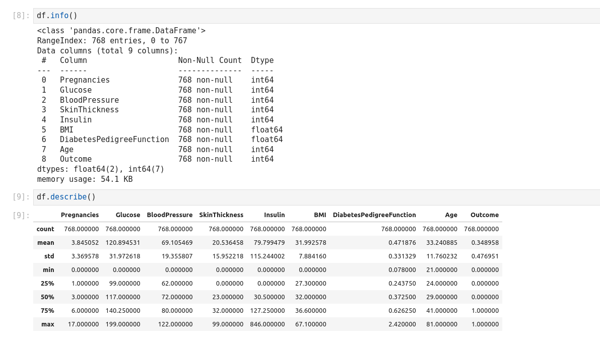Select the DiabetesPedigreeFunction table column header
The image size is (600, 338).
(374, 215)
